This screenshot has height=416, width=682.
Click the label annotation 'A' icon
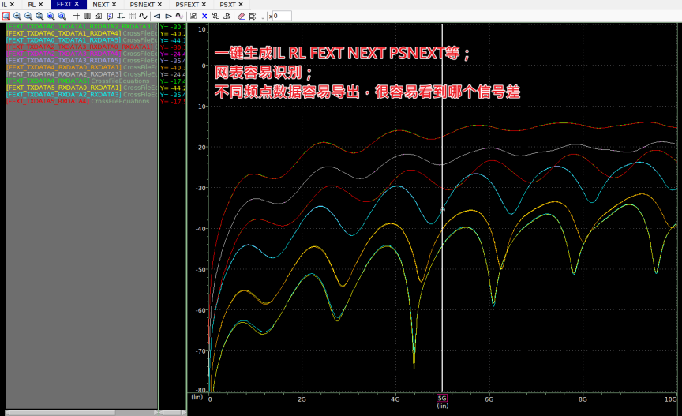110,16
